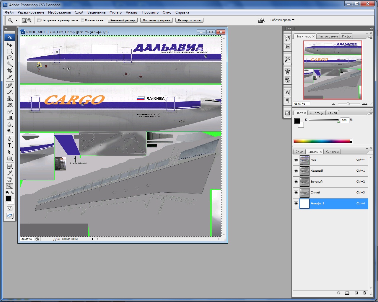
Task: Hide the Красный channel visibility
Action: [296, 171]
